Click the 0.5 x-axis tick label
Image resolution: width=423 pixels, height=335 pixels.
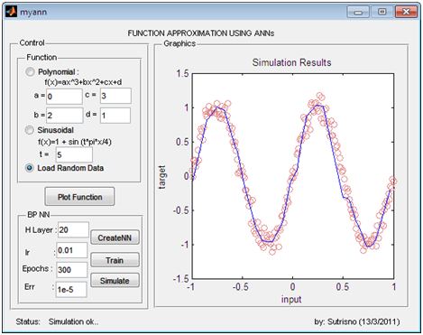coord(343,287)
